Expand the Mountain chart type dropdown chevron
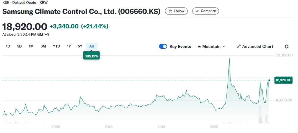 (x=224, y=47)
